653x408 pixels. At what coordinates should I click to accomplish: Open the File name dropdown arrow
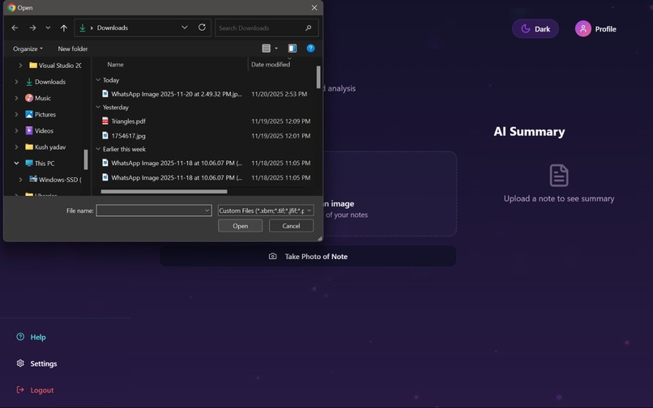coord(207,210)
